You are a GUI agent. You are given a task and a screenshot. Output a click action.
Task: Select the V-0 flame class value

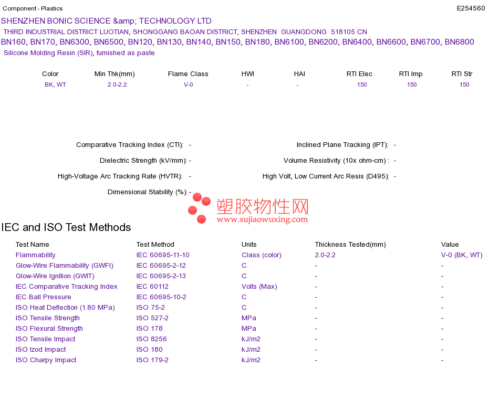(189, 85)
